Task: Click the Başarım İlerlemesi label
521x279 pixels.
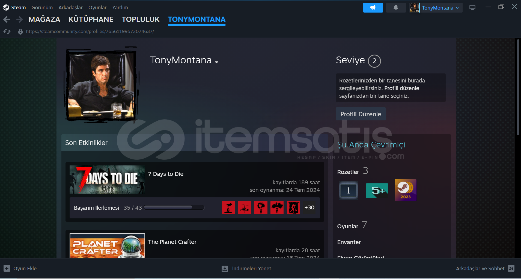Action: pos(96,208)
